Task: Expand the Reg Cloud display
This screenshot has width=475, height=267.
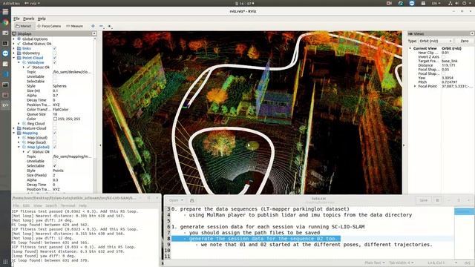Action: (19, 124)
